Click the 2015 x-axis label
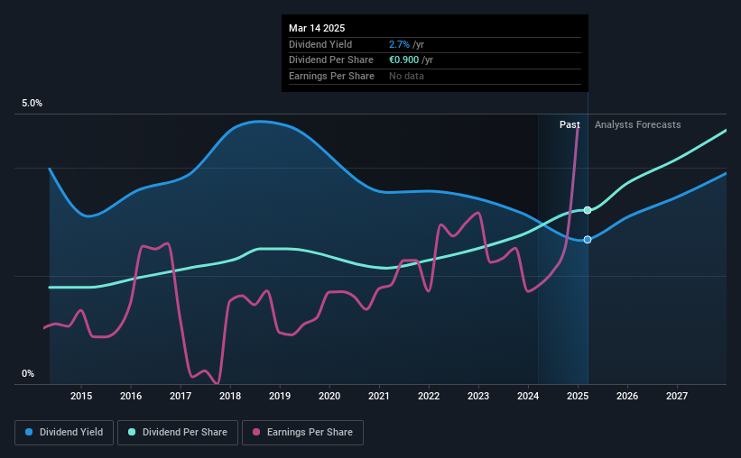 click(x=81, y=396)
